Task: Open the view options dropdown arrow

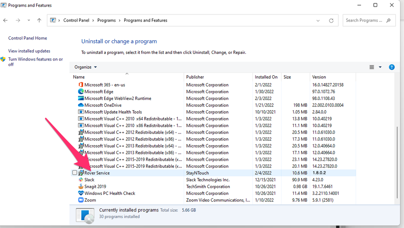Action: (380, 67)
